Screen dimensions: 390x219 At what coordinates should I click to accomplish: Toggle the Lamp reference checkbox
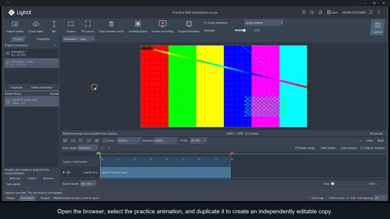tap(205, 23)
